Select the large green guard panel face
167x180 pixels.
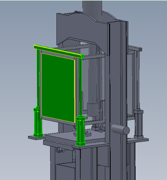pyautogui.click(x=58, y=88)
